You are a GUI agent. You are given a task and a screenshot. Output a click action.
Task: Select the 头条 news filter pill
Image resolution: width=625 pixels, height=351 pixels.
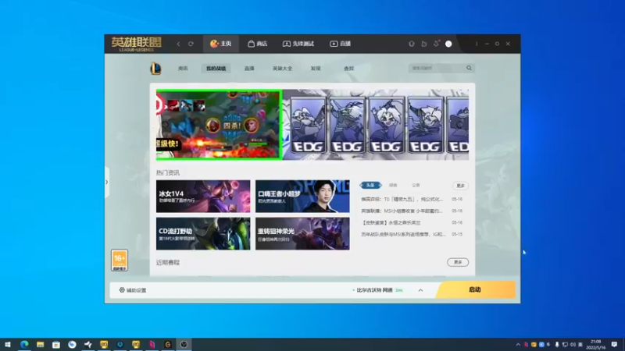[370, 185]
